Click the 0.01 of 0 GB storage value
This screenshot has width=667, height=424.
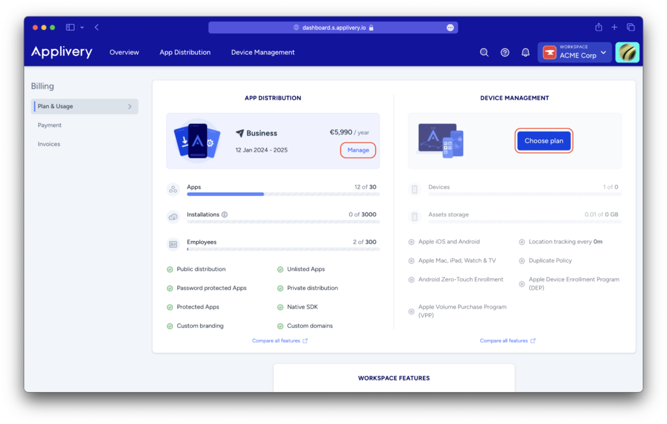601,215
